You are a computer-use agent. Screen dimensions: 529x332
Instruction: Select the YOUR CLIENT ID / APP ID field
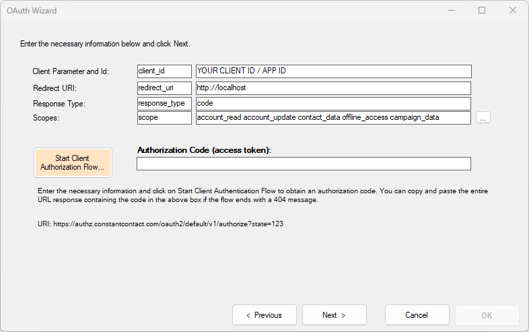pyautogui.click(x=332, y=71)
